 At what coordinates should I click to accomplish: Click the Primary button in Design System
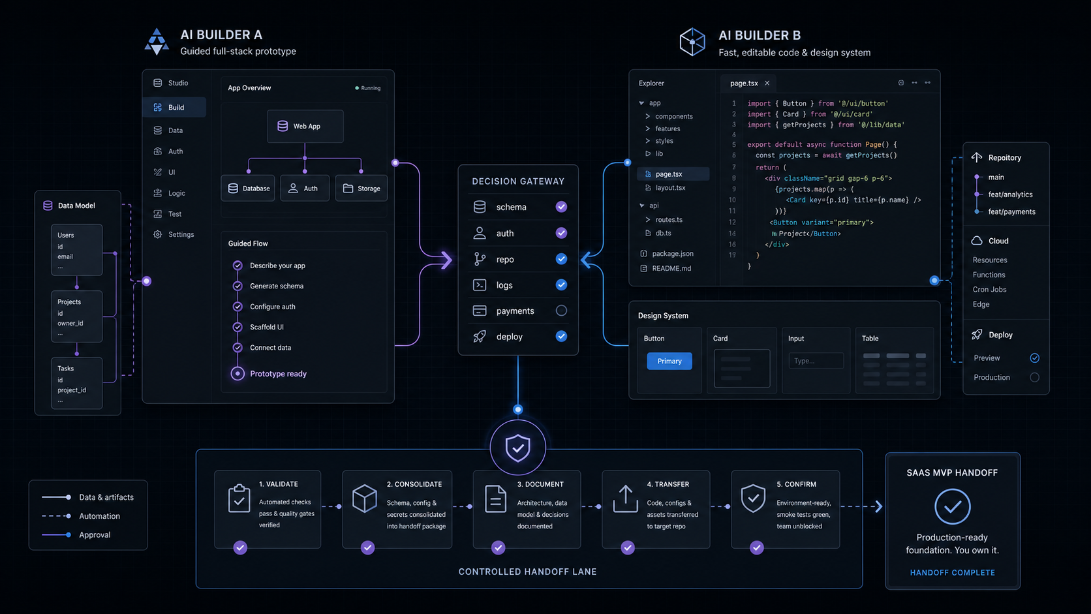pyautogui.click(x=669, y=361)
